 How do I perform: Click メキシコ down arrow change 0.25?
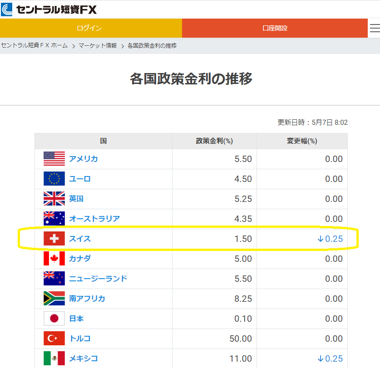(x=330, y=358)
